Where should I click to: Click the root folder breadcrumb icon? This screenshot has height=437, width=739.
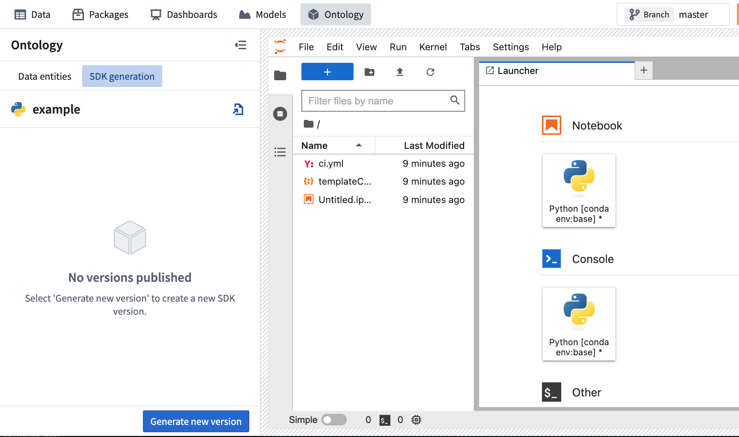tap(309, 124)
